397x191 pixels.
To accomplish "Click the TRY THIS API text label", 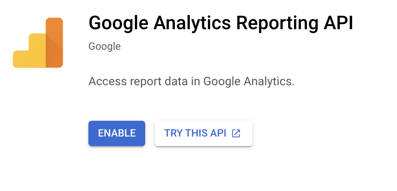I will pyautogui.click(x=195, y=133).
